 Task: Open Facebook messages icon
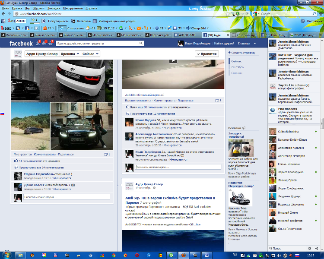point(44,43)
